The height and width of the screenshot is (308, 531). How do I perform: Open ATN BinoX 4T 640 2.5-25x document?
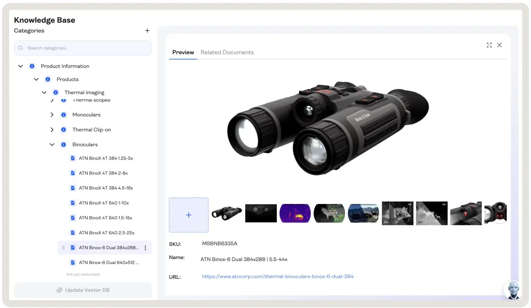click(x=107, y=233)
